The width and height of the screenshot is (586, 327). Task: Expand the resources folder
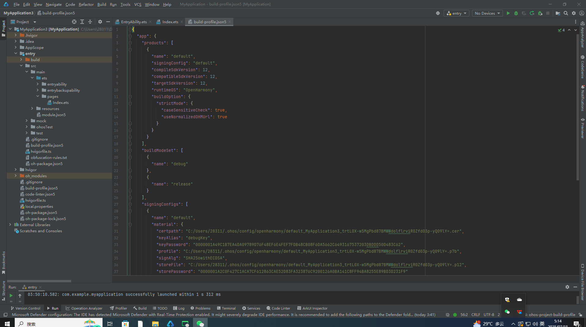(x=32, y=108)
